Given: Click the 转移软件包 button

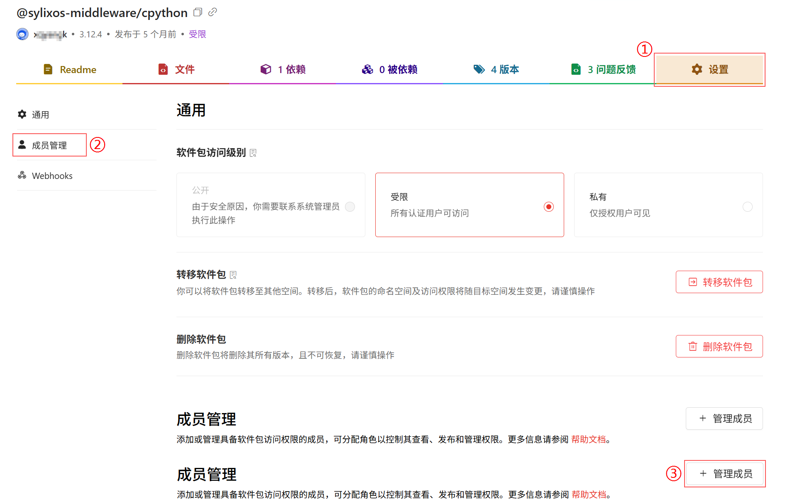Looking at the screenshot, I should click(719, 282).
